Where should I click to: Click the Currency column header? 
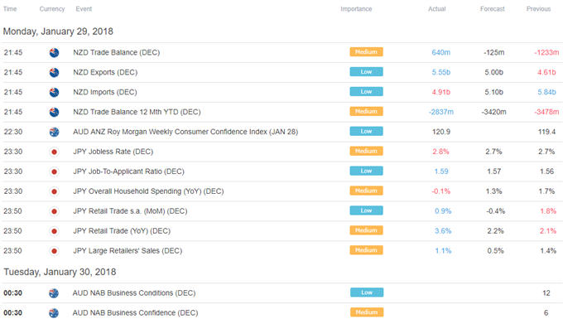tap(52, 9)
